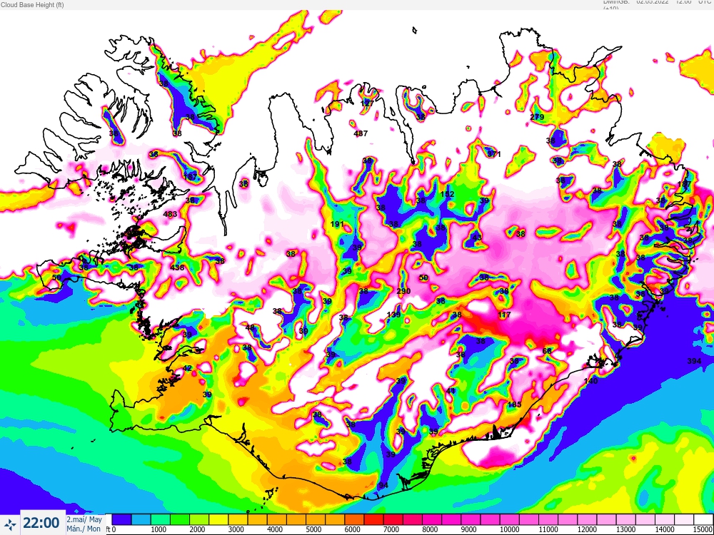Click the map value 94 on south coast

383,485
